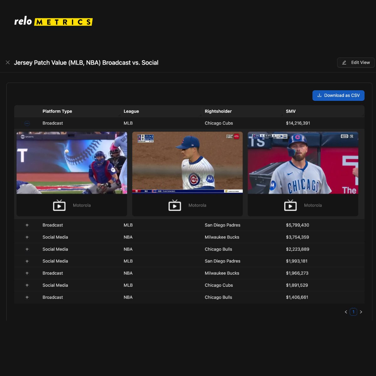
Task: Click Motorola label under catcher thumbnail
Action: (x=82, y=205)
